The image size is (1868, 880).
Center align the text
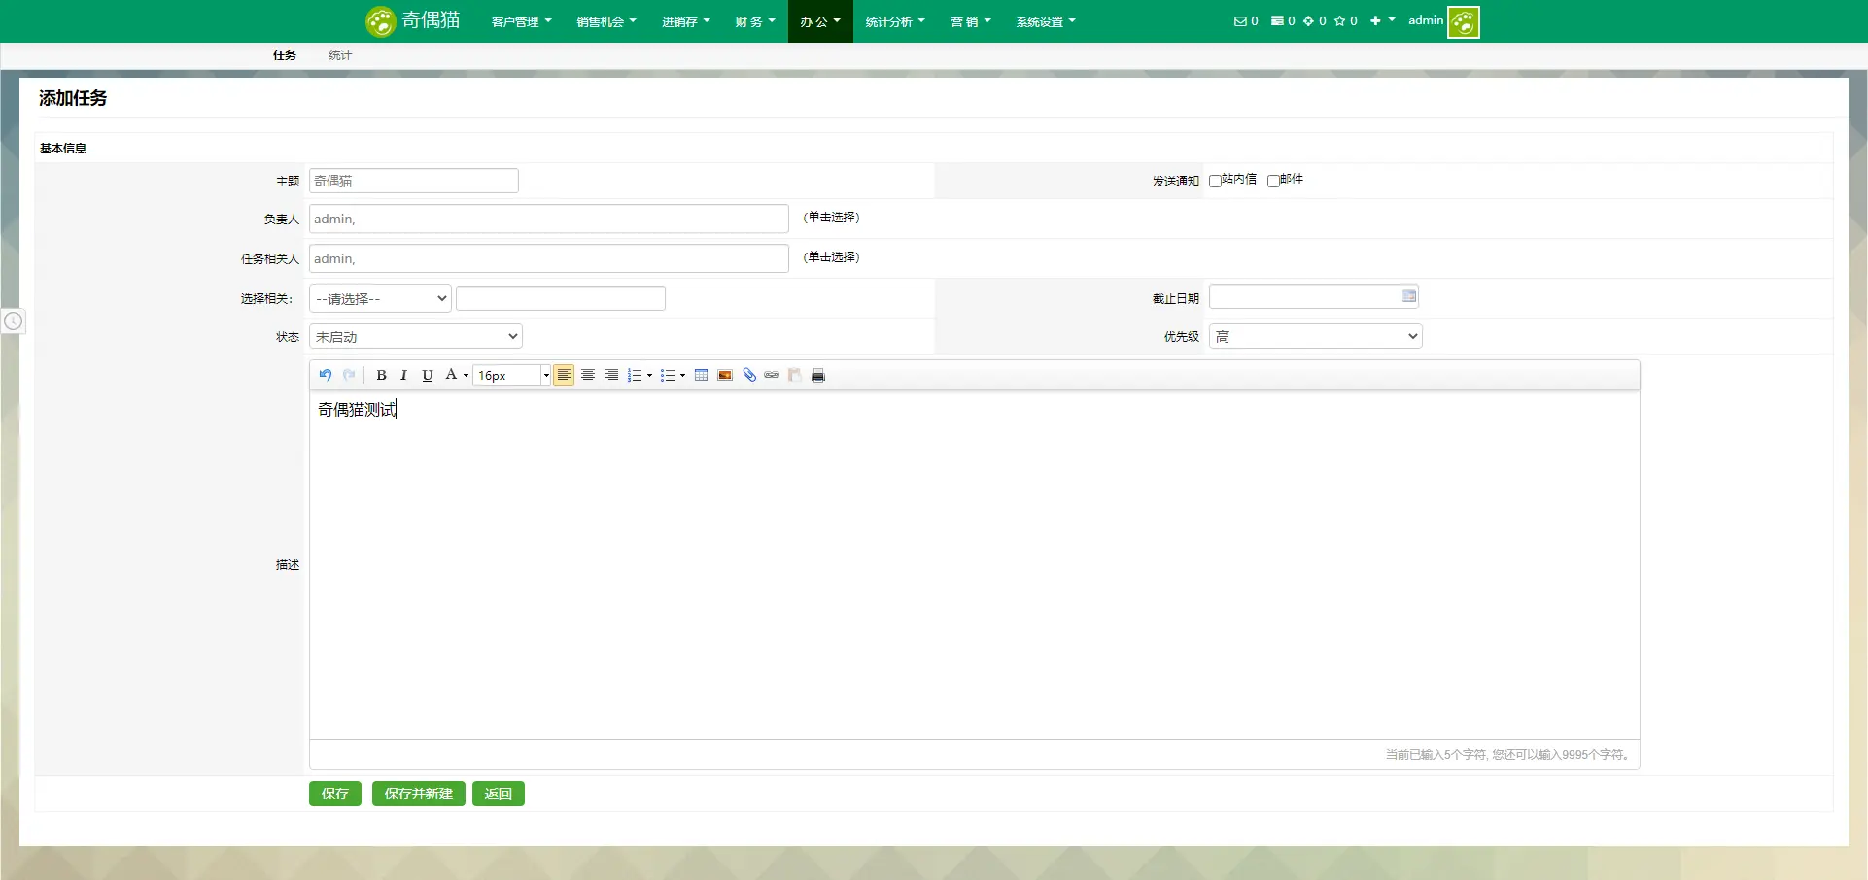pos(588,375)
